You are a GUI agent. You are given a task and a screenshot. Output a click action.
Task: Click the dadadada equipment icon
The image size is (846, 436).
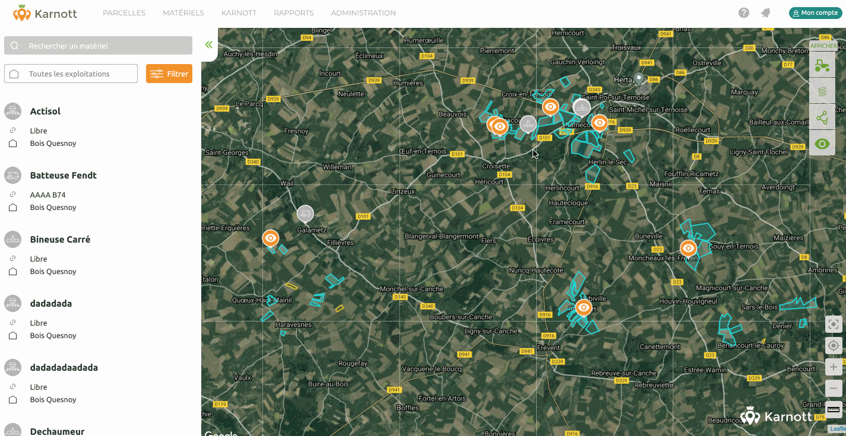(12, 303)
